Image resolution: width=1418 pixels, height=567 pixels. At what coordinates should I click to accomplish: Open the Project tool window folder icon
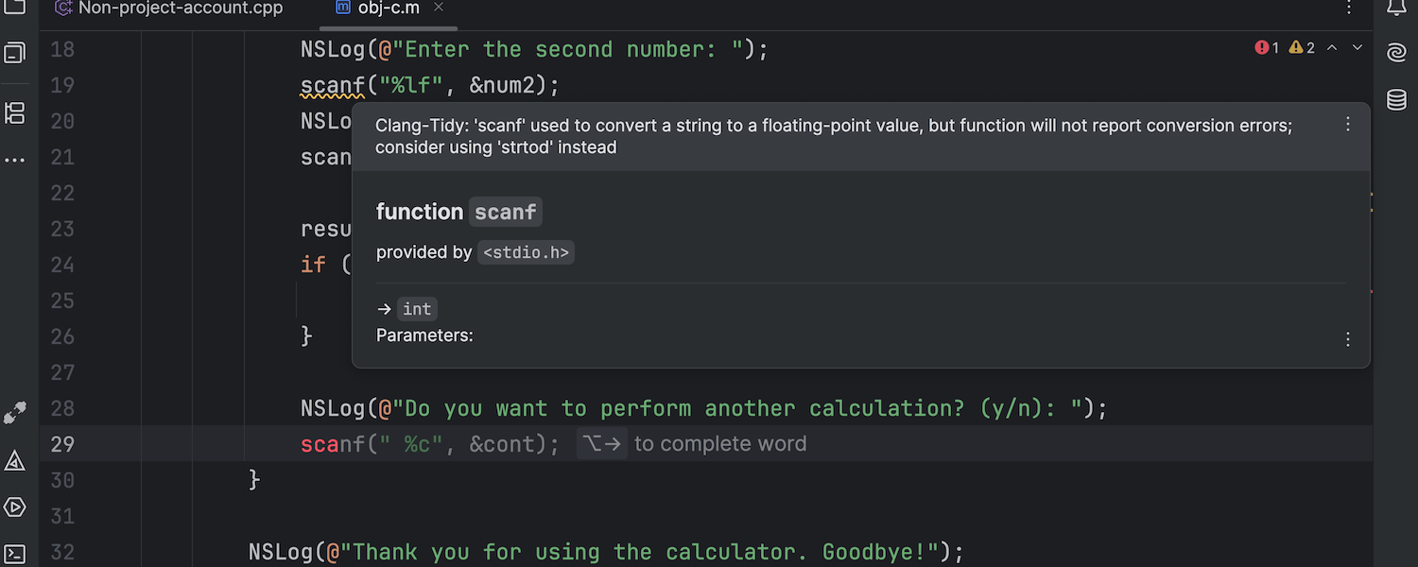click(x=15, y=8)
